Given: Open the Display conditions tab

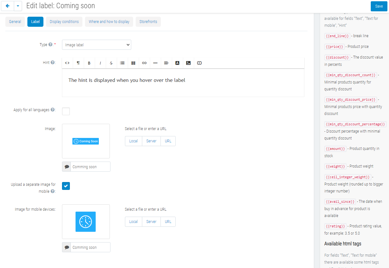Looking at the screenshot, I should [64, 22].
